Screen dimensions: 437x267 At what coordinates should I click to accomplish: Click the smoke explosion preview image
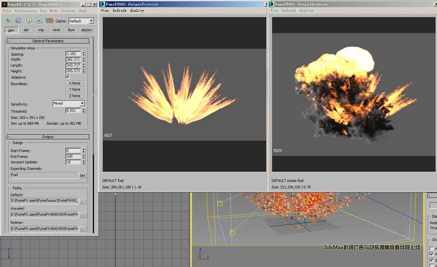coord(354,94)
